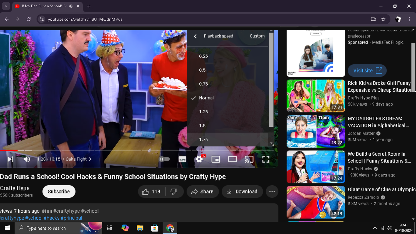Click the browser back arrow
Image resolution: width=416 pixels, height=234 pixels.
click(7, 19)
